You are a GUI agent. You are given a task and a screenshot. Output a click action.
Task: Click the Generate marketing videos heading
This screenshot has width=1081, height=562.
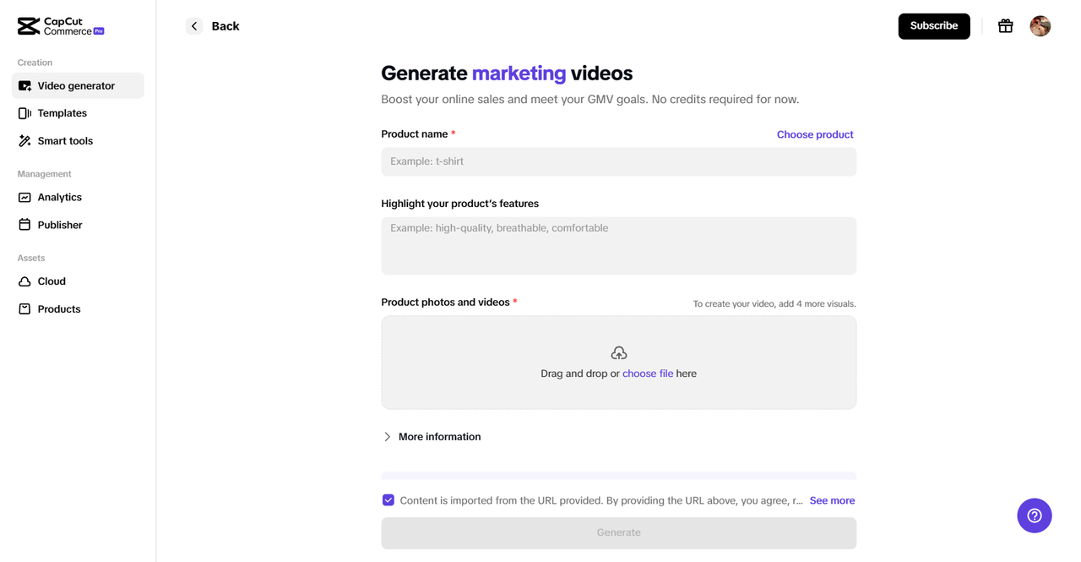(x=507, y=74)
